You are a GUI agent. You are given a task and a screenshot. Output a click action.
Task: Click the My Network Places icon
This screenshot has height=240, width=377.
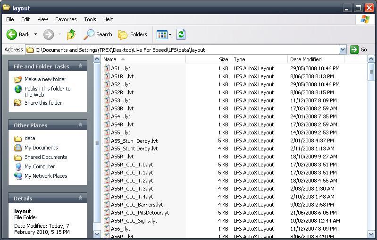[18, 176]
